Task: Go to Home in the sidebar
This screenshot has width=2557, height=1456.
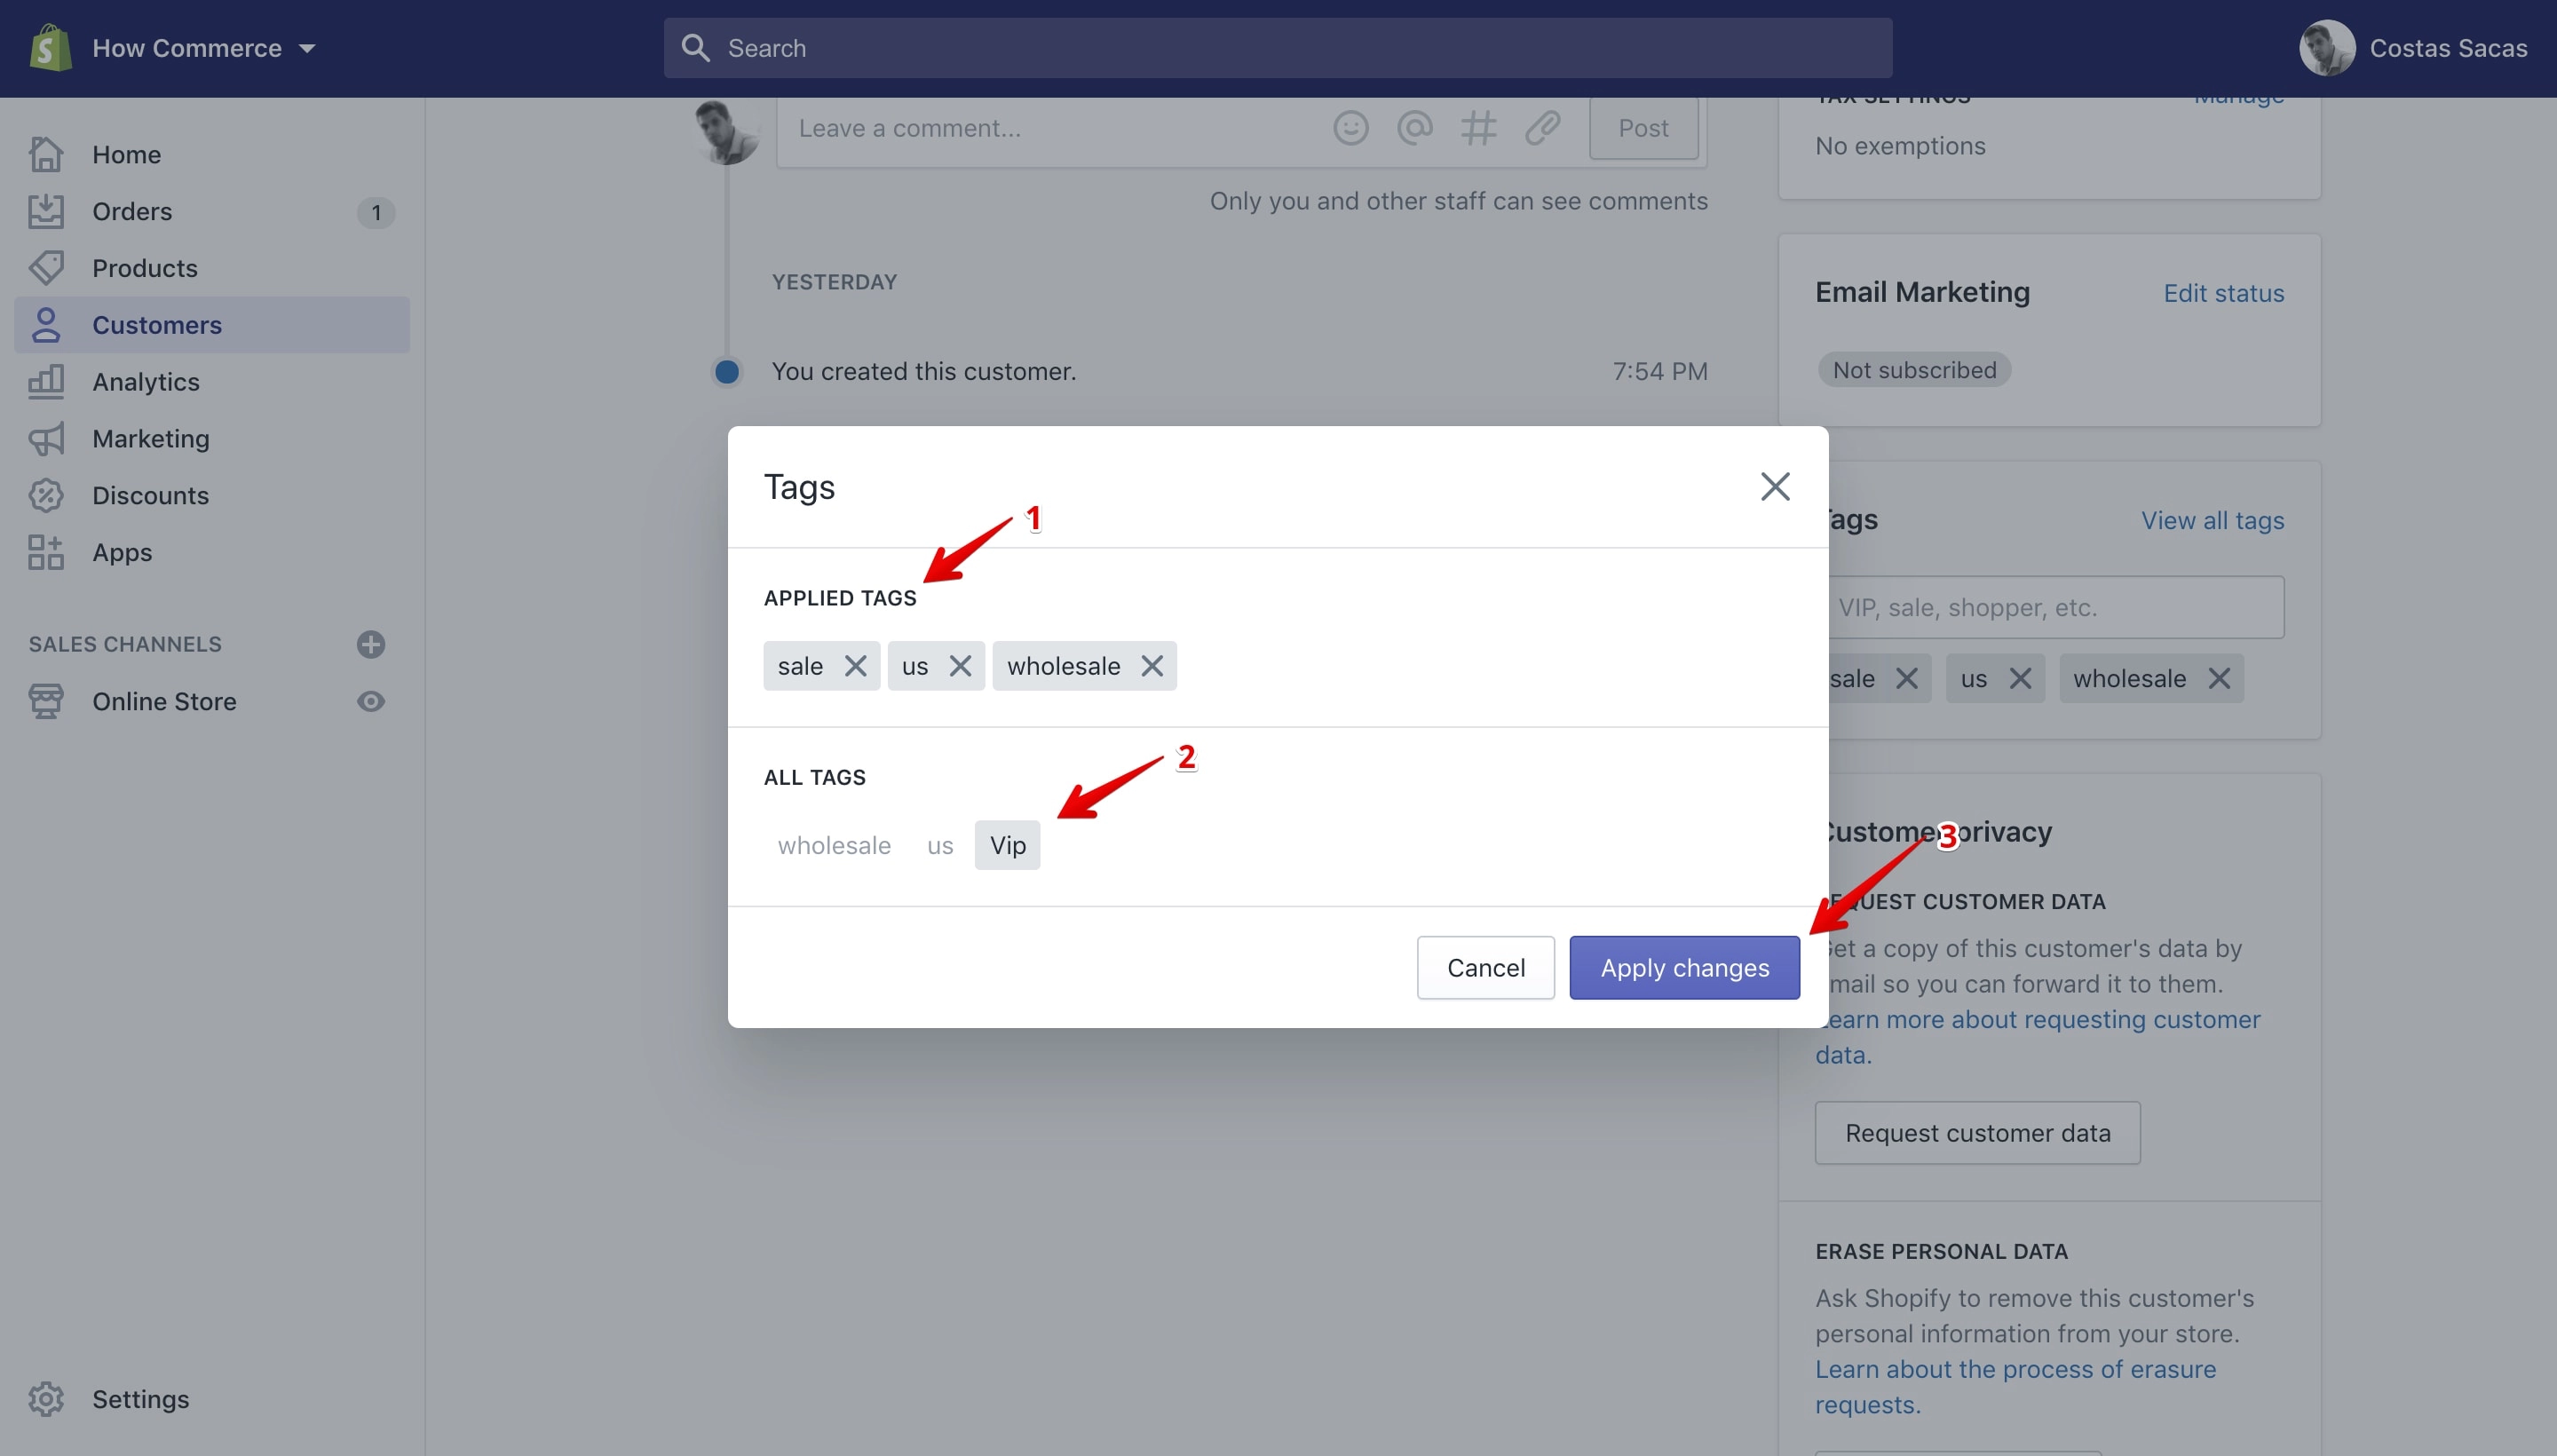Action: tap(211, 154)
